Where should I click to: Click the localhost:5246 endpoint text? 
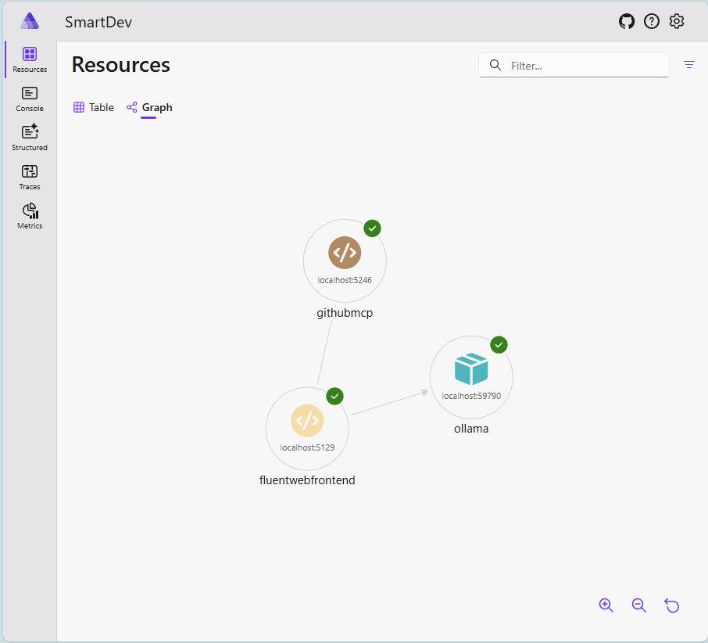point(345,280)
